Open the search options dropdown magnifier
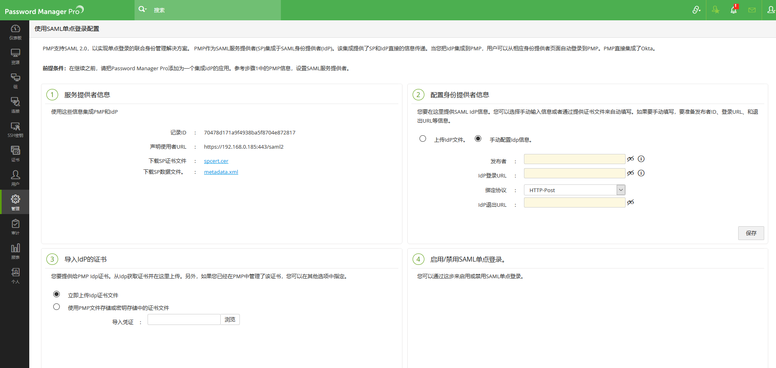Screen dimensions: 776x368 (142, 9)
